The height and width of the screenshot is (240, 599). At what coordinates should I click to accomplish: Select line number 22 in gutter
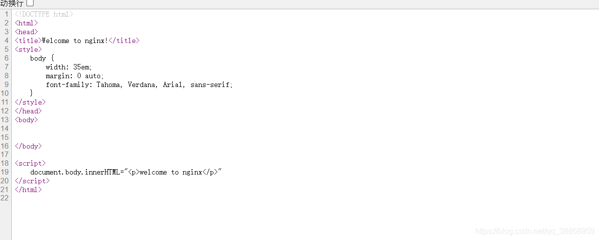[5, 198]
